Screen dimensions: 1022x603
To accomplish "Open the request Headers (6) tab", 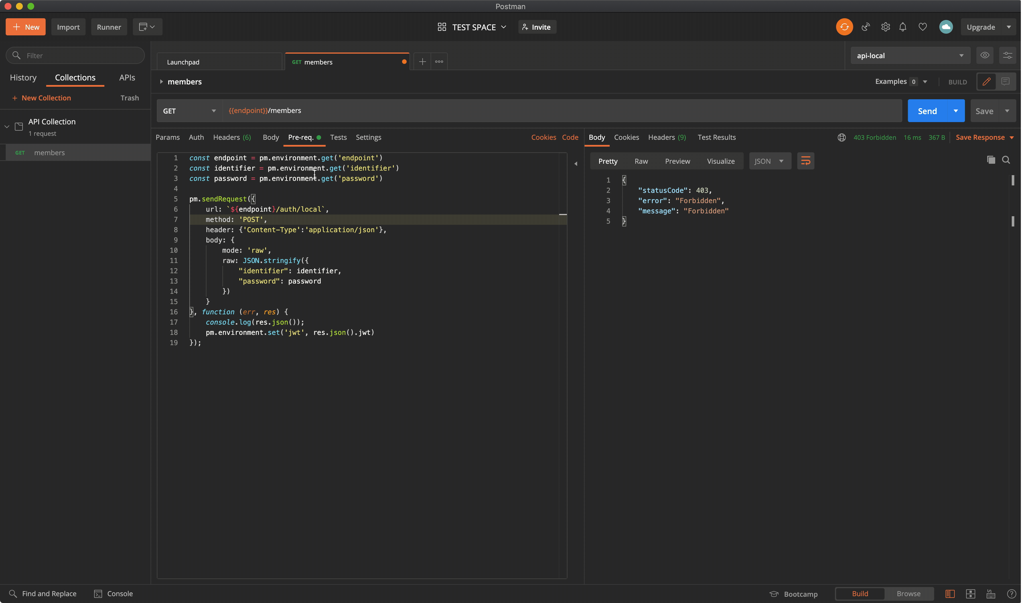I will tap(232, 137).
